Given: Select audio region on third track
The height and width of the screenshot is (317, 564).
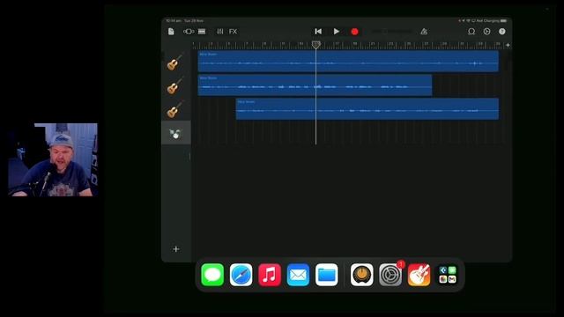Looking at the screenshot, I should click(x=367, y=109).
